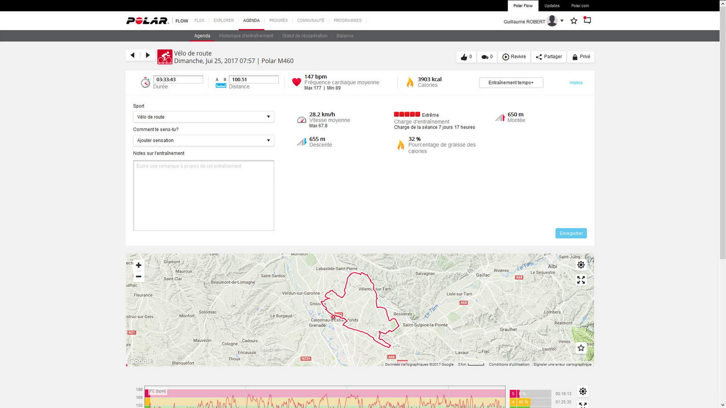Toggle Privé privacy lock button
The height and width of the screenshot is (408, 726).
pyautogui.click(x=581, y=57)
